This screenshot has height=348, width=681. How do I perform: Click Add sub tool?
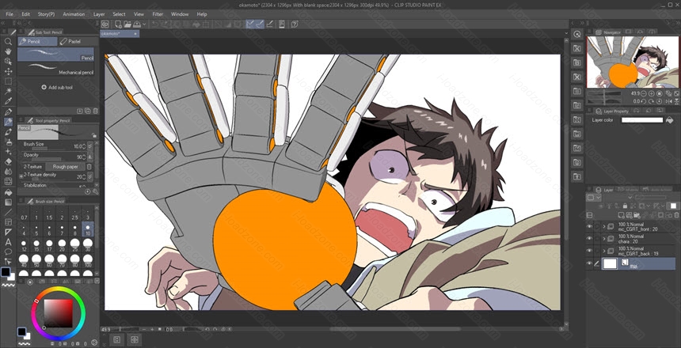pyautogui.click(x=56, y=87)
